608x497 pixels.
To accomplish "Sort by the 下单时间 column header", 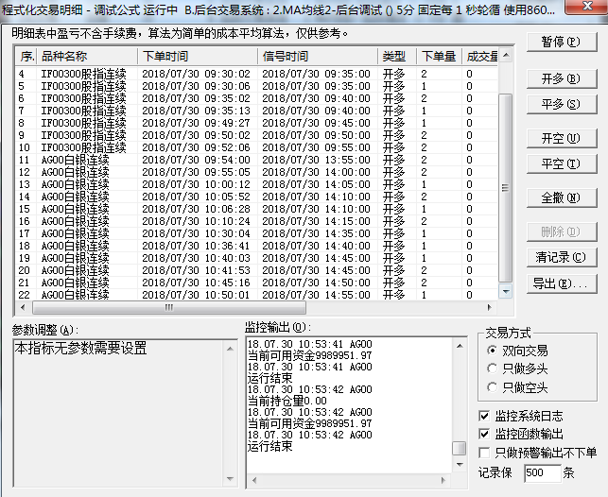I will click(x=198, y=57).
